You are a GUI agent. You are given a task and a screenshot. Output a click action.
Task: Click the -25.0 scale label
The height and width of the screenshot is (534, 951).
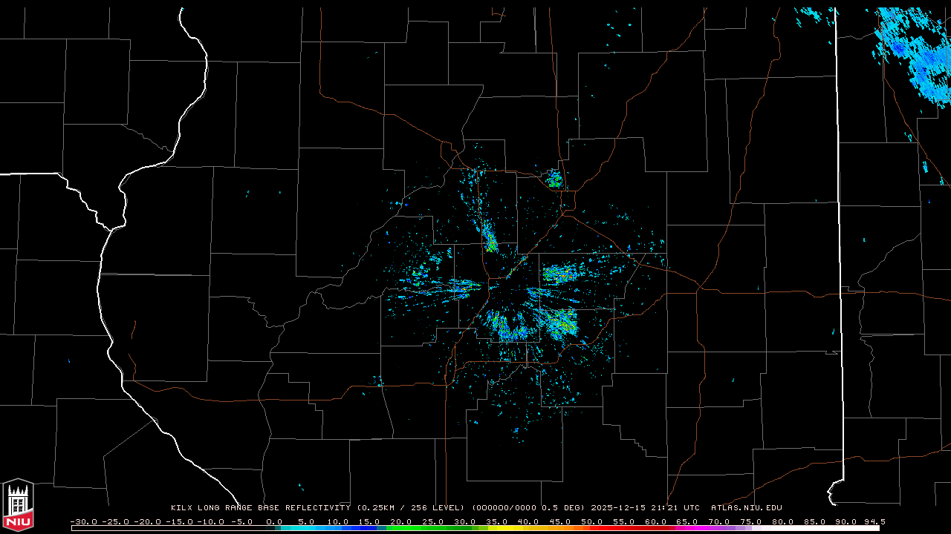point(114,521)
